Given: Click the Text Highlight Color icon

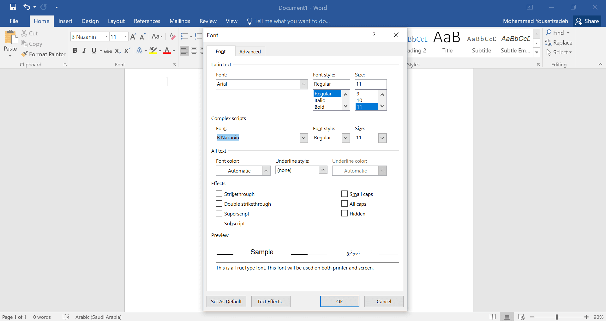Looking at the screenshot, I should click(x=153, y=51).
